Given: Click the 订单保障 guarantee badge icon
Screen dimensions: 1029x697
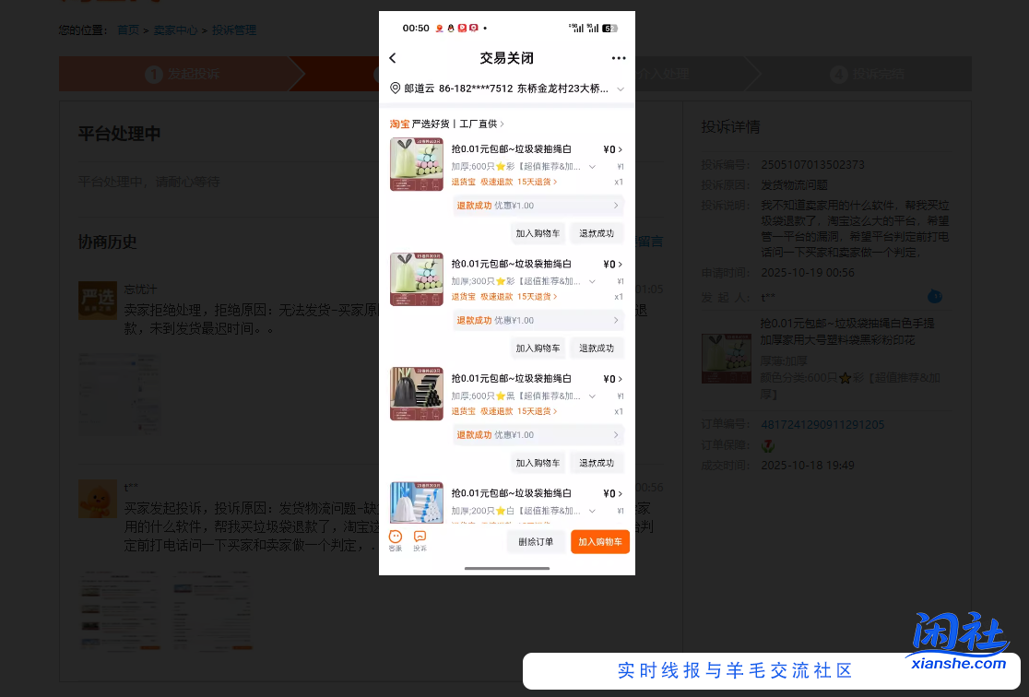Looking at the screenshot, I should click(768, 444).
